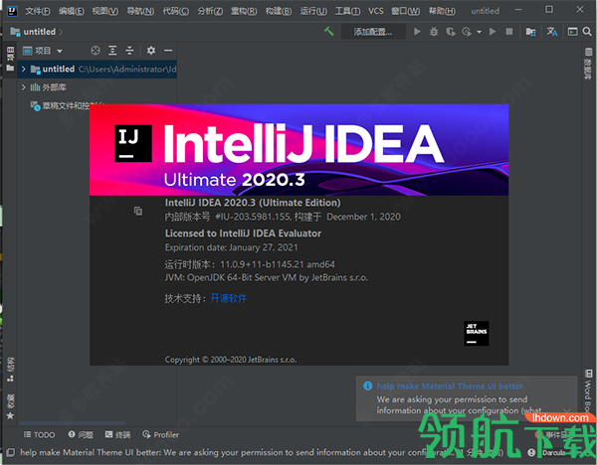
Task: Open Search Everywhere magnifier icon
Action: coord(587,32)
